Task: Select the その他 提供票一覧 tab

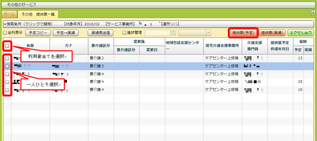Action: coord(38,14)
